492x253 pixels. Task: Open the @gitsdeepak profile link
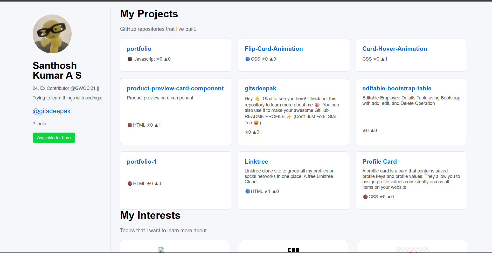51,111
